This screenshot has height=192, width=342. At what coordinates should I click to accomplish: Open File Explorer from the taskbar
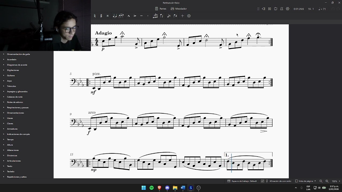coord(175,188)
